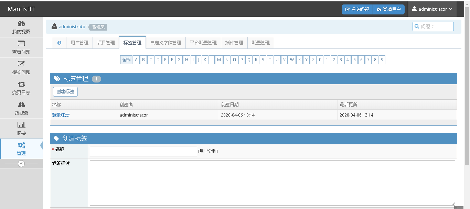Filter tags by number 0
470x209 pixels.
320,59
